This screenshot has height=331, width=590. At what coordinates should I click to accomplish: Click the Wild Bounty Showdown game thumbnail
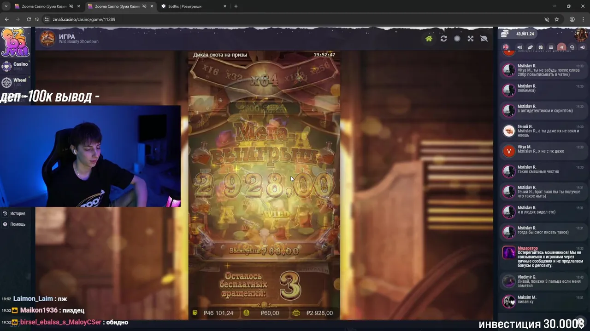(47, 39)
